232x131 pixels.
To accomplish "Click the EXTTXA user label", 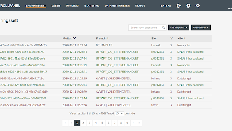I will click(166, 6).
